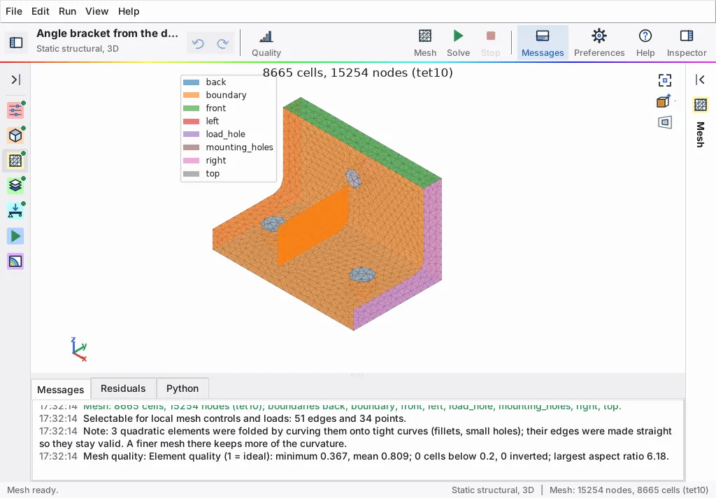Viewport: 716px width, 498px height.
Task: Open the Quality bar chart tool
Action: [x=266, y=43]
